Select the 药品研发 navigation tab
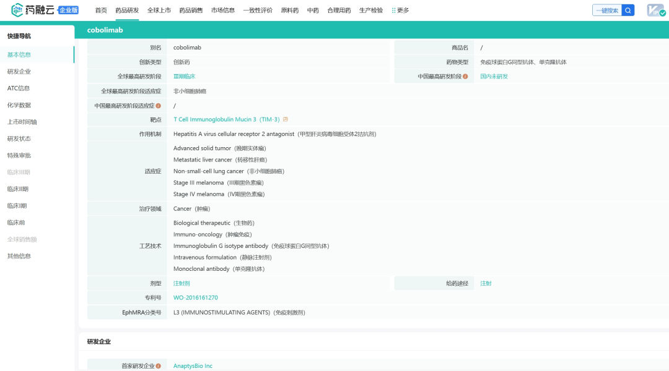 pos(127,11)
